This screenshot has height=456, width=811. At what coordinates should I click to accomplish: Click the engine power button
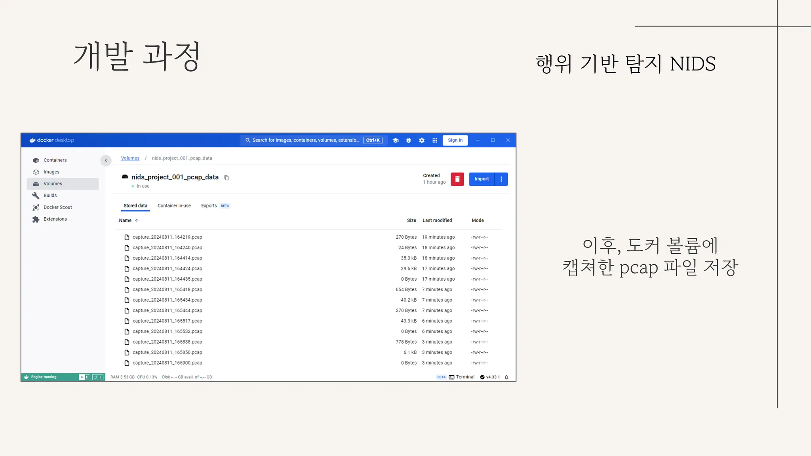click(x=95, y=377)
